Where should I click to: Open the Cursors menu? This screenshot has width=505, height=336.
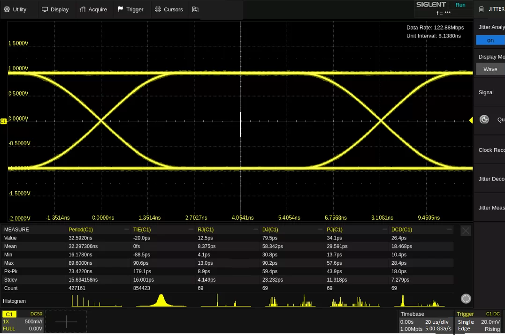(x=169, y=9)
